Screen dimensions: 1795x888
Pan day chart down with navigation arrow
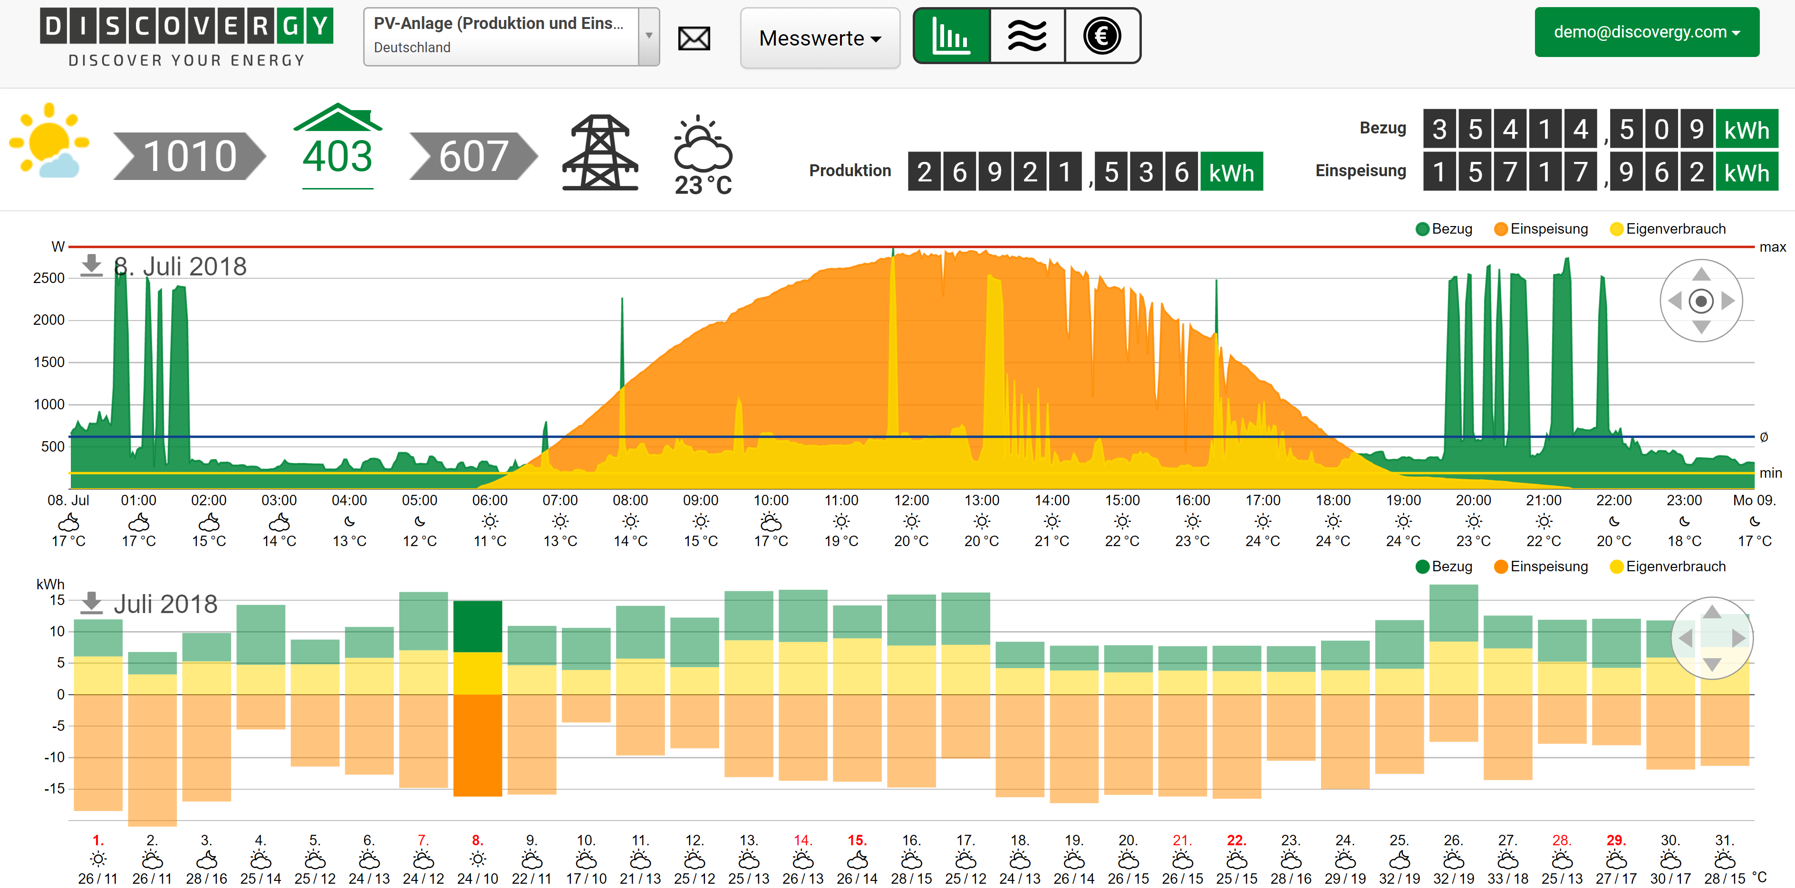pyautogui.click(x=1702, y=327)
